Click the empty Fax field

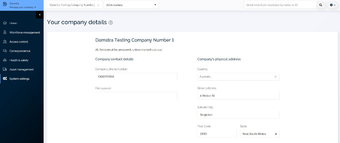click(136, 96)
